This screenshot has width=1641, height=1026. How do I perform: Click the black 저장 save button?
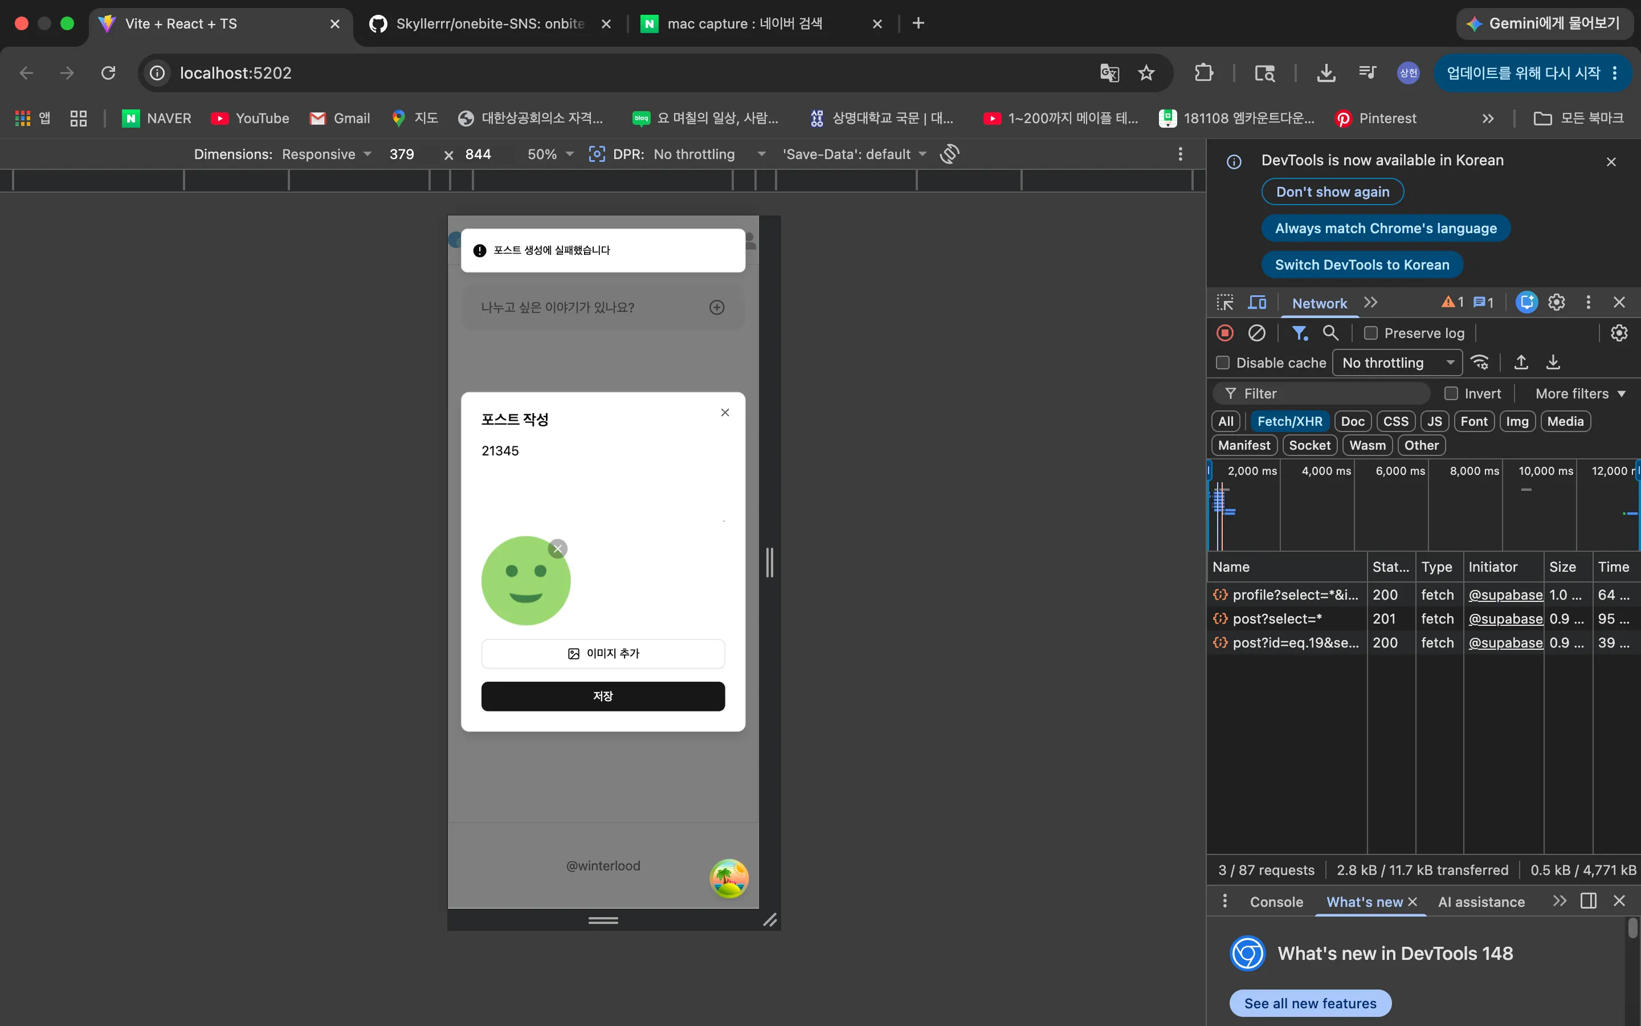[x=603, y=696]
